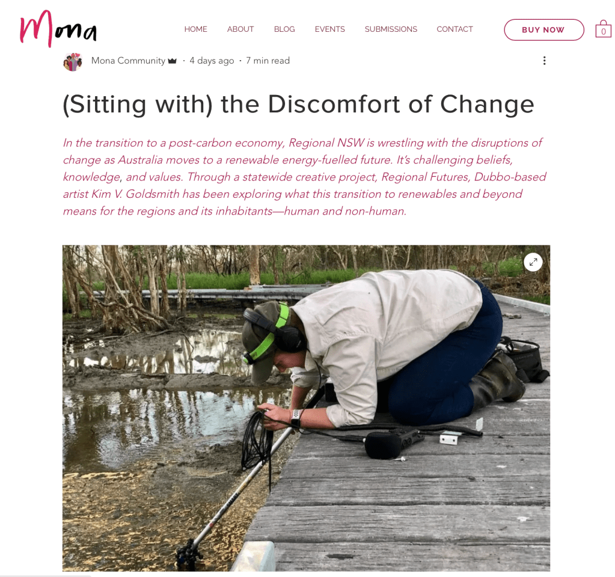
Task: Click the article photo of kneeling recordist
Action: (306, 408)
